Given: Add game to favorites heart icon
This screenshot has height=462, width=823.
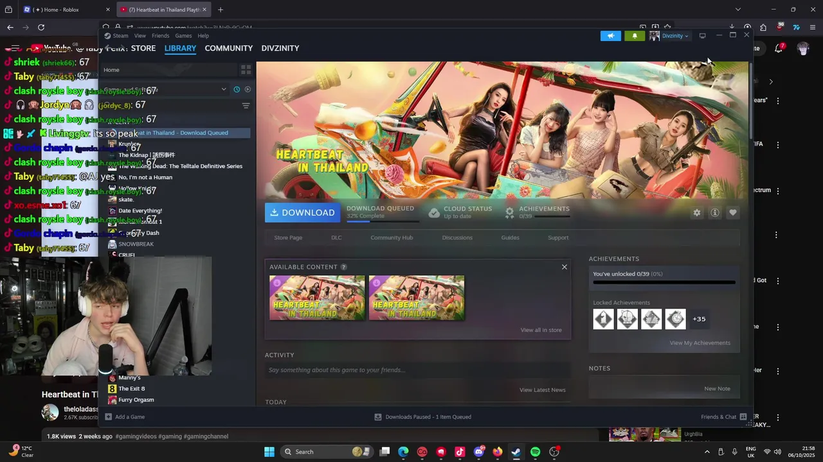Looking at the screenshot, I should click(x=732, y=212).
